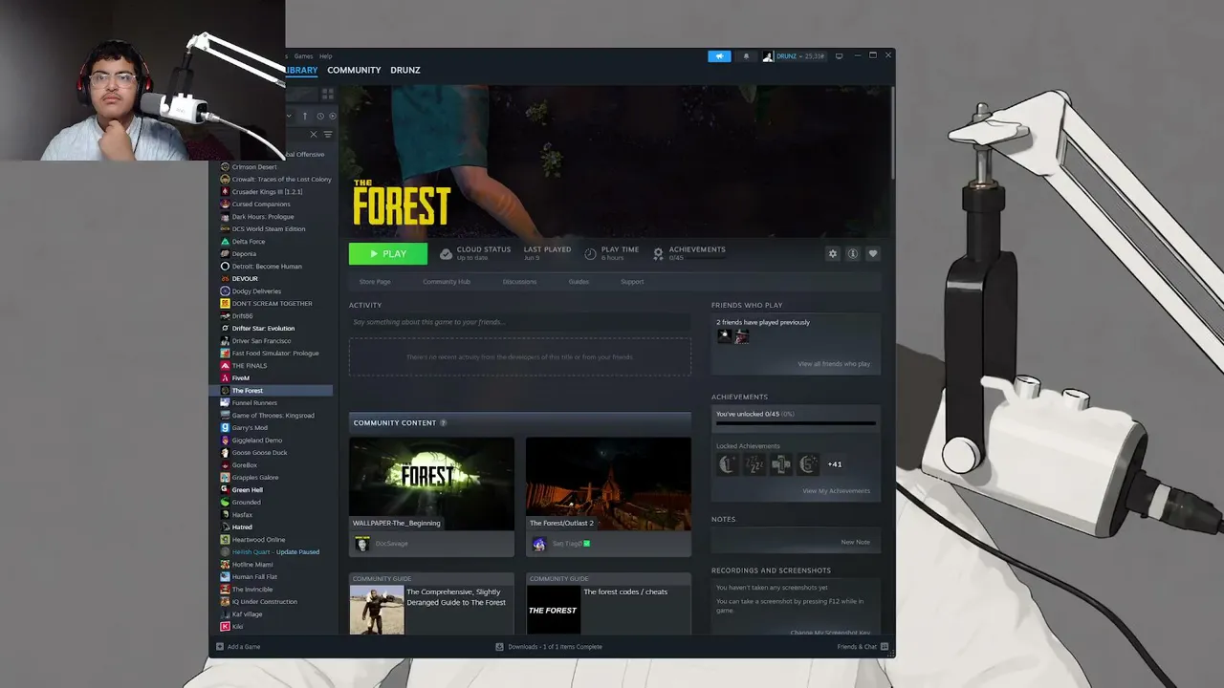Click the Community Content help question mark

443,422
